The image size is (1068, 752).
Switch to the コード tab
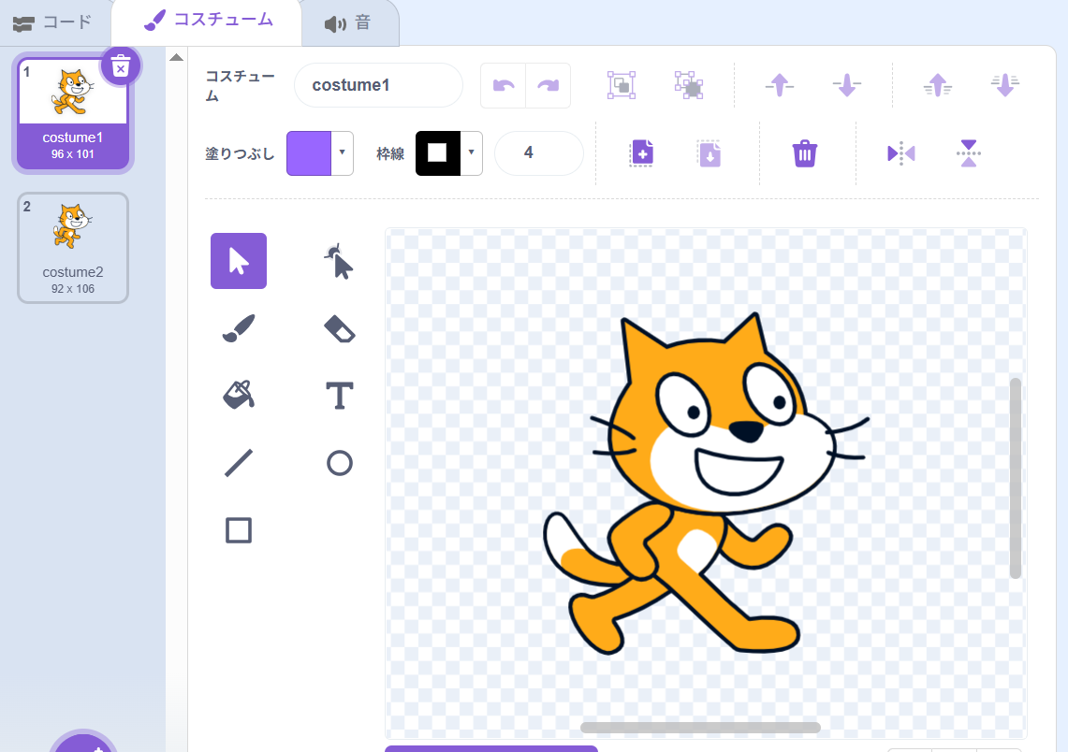(54, 22)
